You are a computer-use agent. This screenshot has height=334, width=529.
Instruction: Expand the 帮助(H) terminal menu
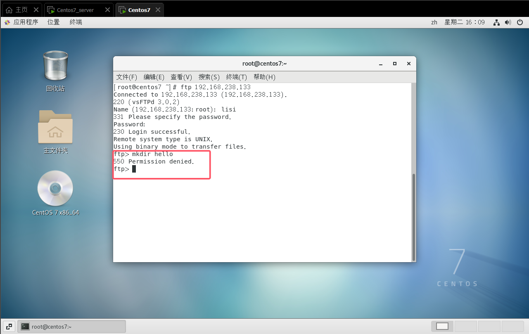coord(264,77)
